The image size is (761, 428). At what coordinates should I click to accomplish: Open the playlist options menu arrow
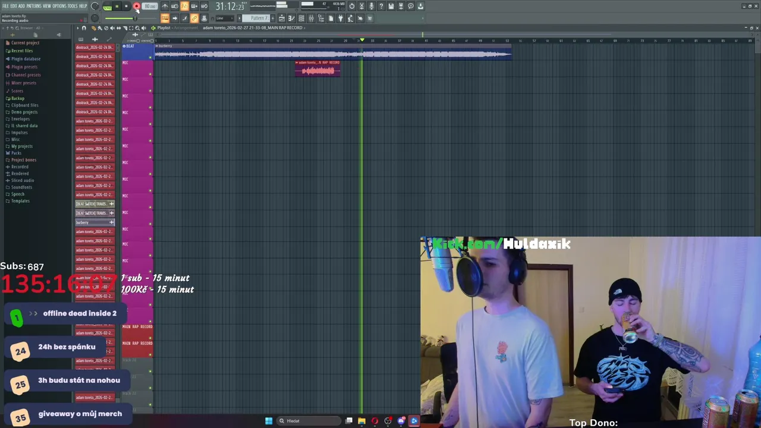coord(77,28)
